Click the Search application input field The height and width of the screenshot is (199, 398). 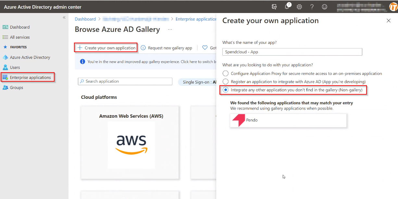pyautogui.click(x=125, y=81)
